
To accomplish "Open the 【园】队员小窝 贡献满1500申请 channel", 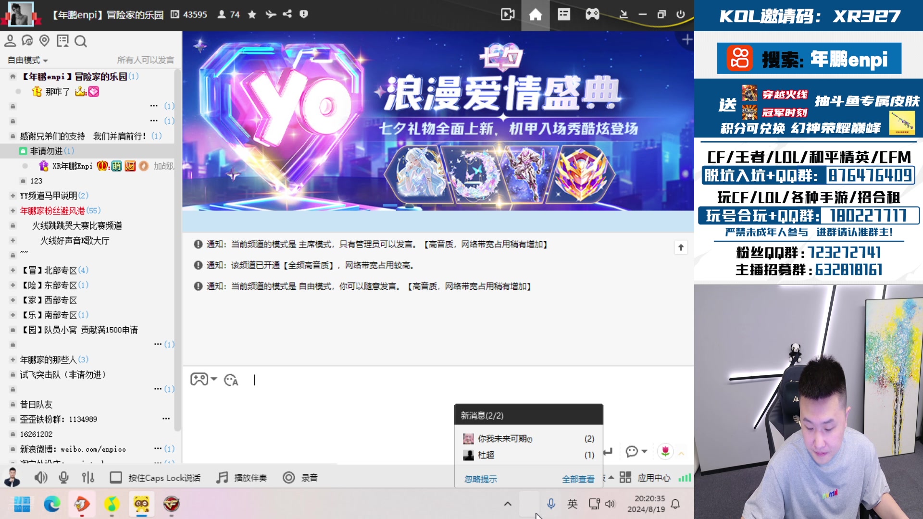I will coord(79,330).
